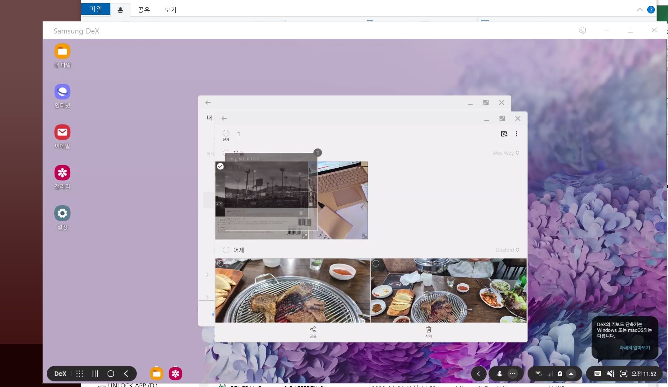Viewport: 668px width, 387px height.
Task: Expand upper chevron in My Files sidebar
Action: coord(207,275)
